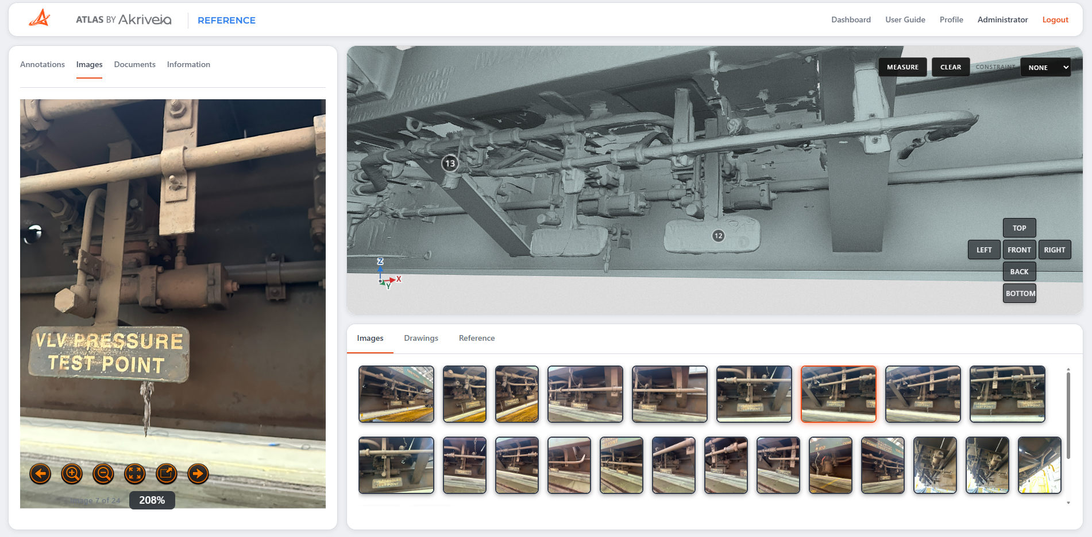Click the thumbnail list scroll-down arrow

tap(1068, 503)
